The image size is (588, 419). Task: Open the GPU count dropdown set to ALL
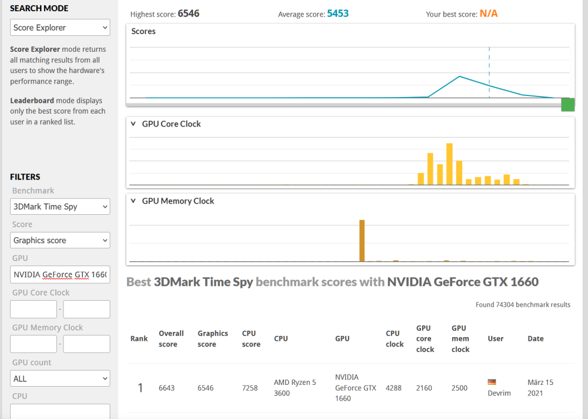coord(60,378)
